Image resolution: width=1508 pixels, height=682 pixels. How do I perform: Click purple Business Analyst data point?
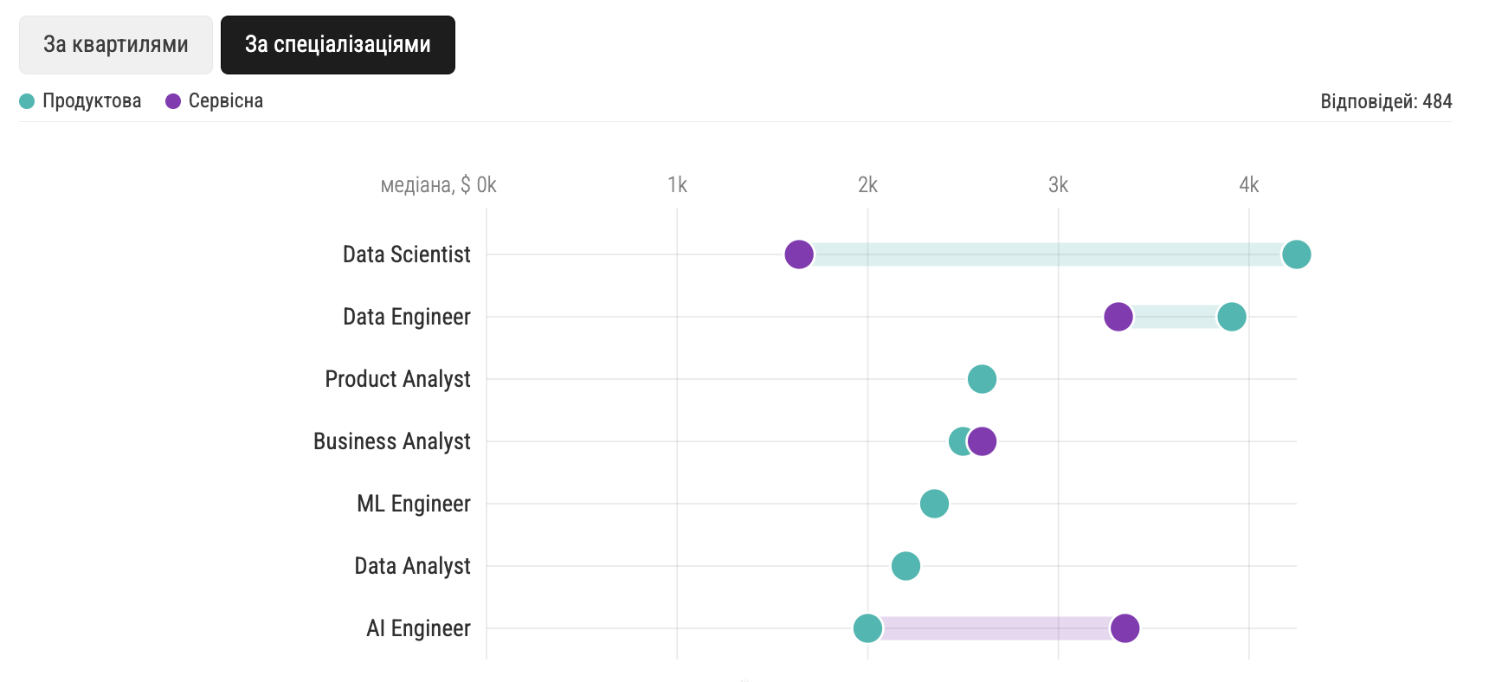[983, 441]
